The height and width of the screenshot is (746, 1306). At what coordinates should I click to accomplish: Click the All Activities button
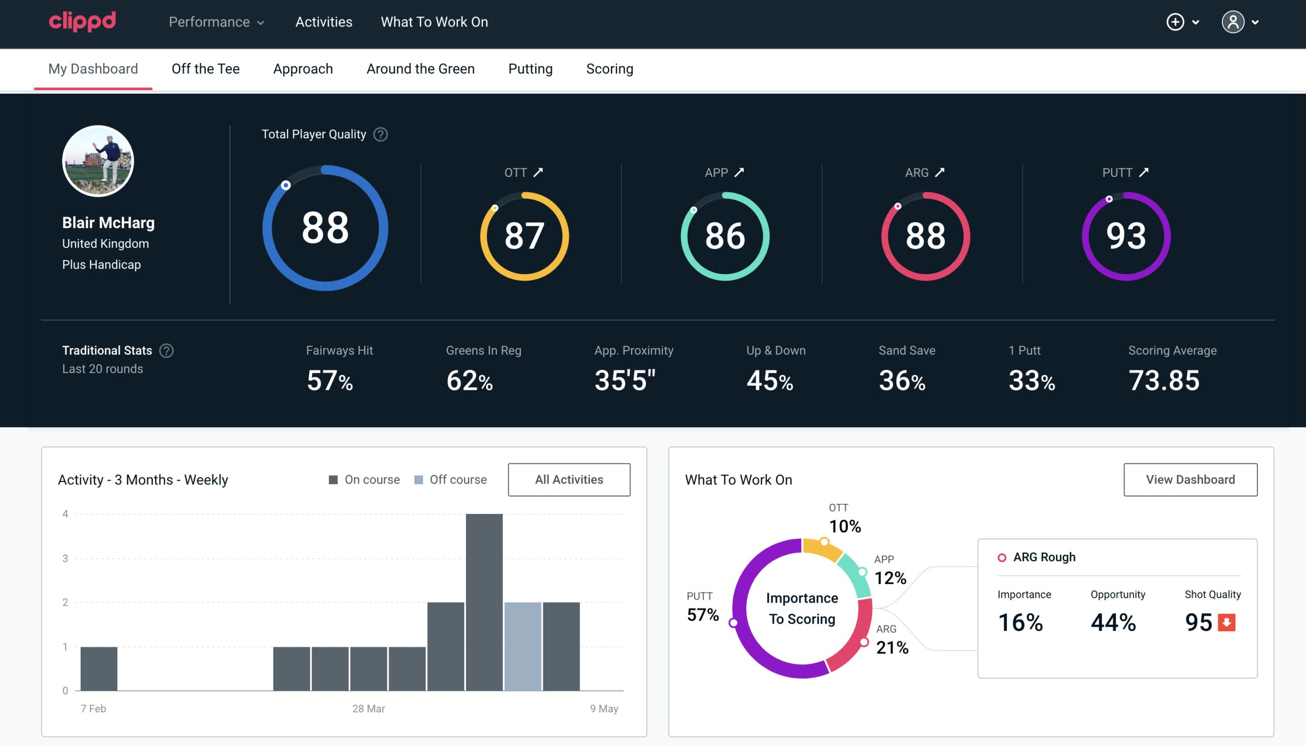click(x=569, y=479)
